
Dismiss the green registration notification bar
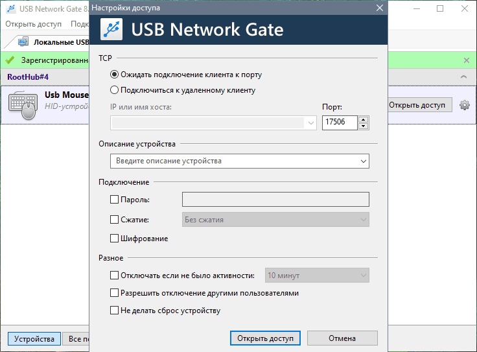[466, 60]
